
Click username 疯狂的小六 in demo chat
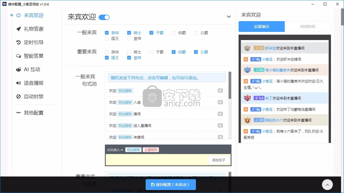coord(274,120)
